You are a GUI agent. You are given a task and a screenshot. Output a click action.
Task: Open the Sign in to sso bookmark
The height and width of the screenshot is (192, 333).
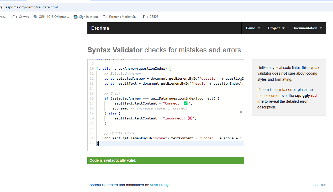(x=86, y=17)
